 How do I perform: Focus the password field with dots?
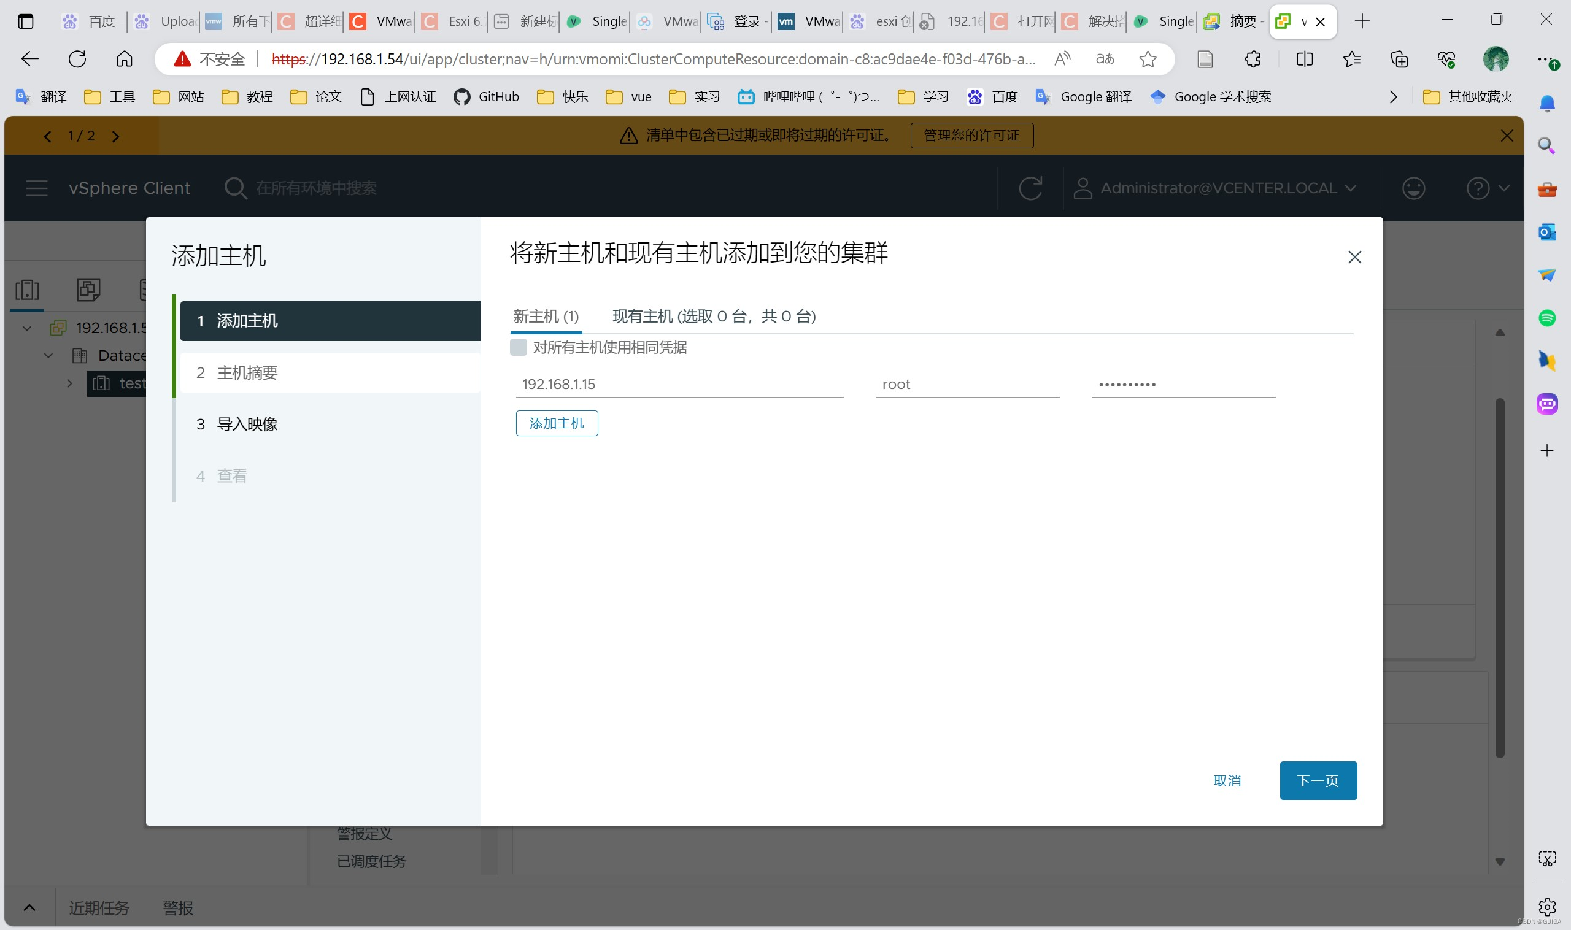pos(1183,384)
